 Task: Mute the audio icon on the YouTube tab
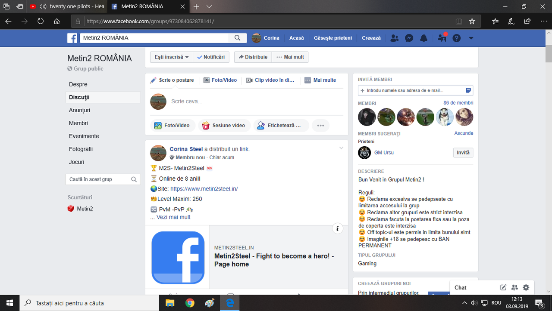(43, 6)
